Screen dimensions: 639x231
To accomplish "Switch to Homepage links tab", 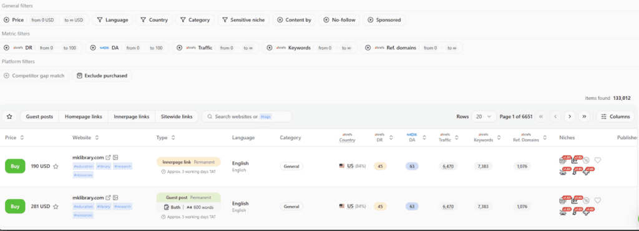I will pos(84,117).
